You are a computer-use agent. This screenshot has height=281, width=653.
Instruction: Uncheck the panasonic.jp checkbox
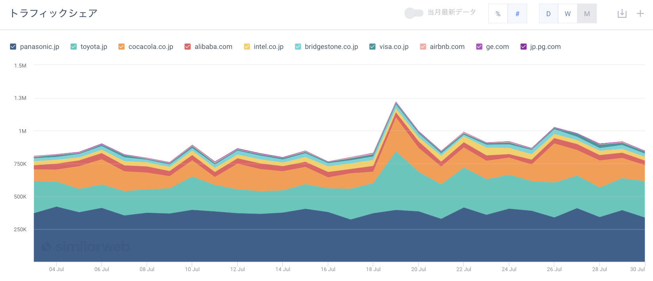[x=13, y=47]
